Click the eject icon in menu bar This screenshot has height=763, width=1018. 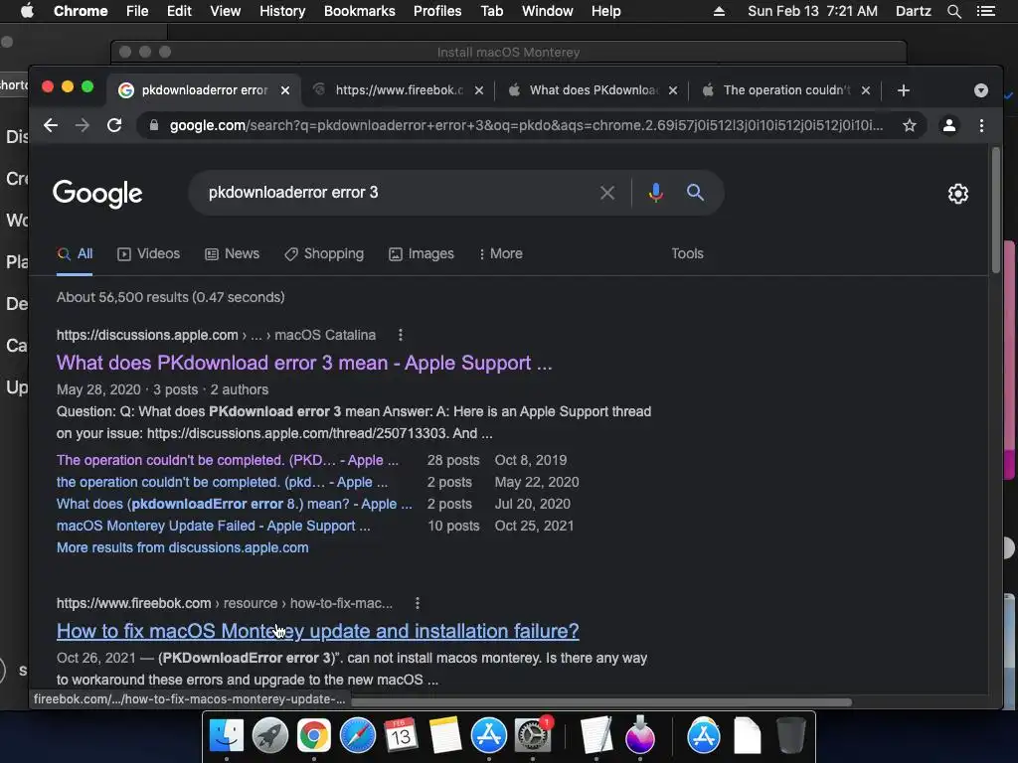(x=719, y=11)
